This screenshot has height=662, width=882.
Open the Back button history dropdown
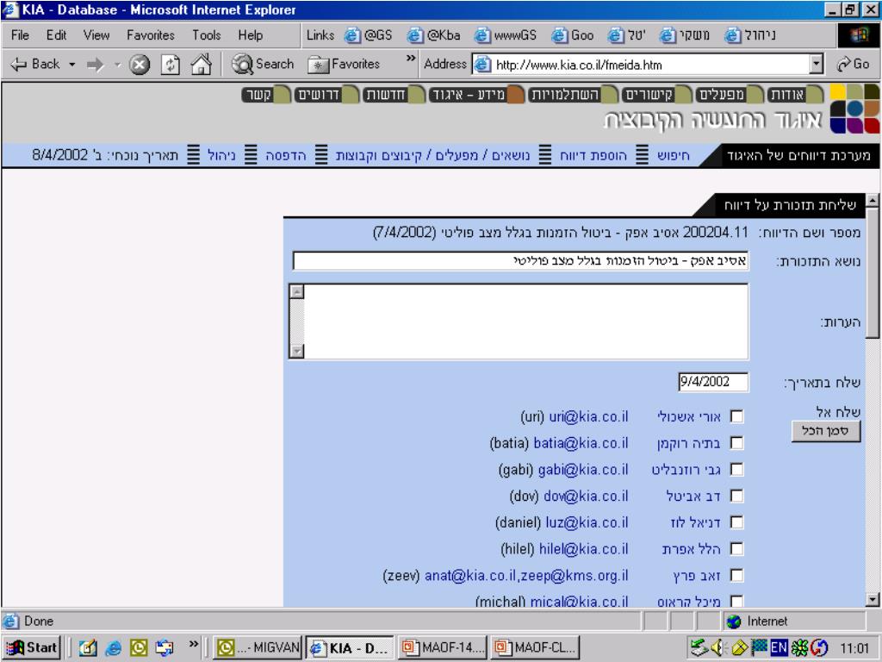pyautogui.click(x=72, y=65)
